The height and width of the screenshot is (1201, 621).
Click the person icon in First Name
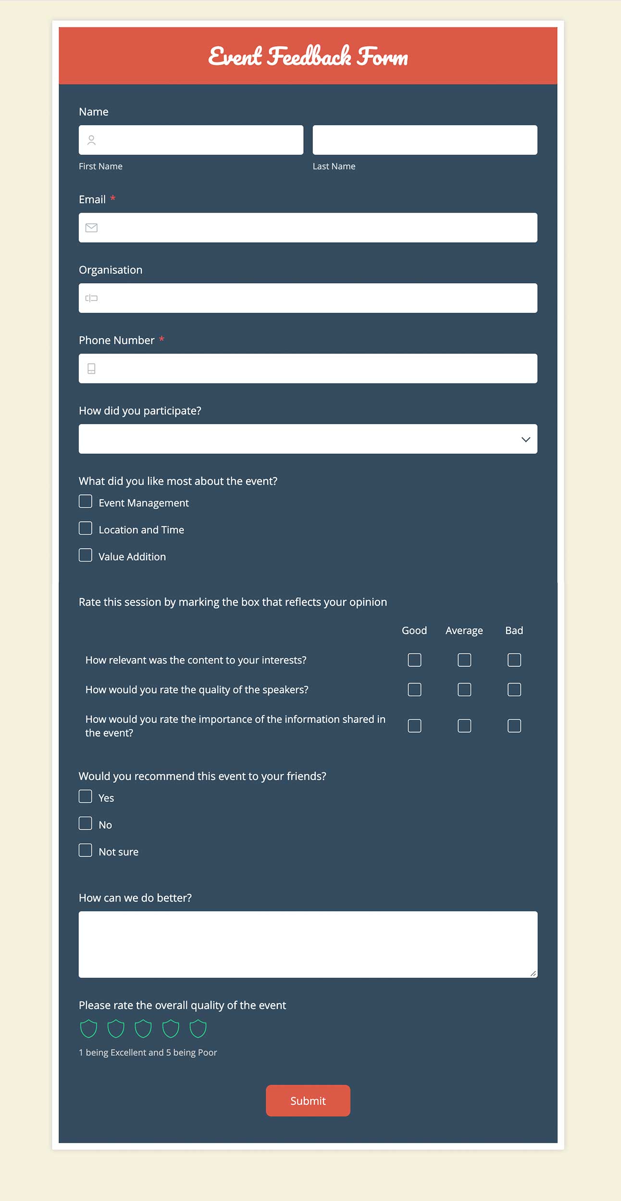[91, 140]
